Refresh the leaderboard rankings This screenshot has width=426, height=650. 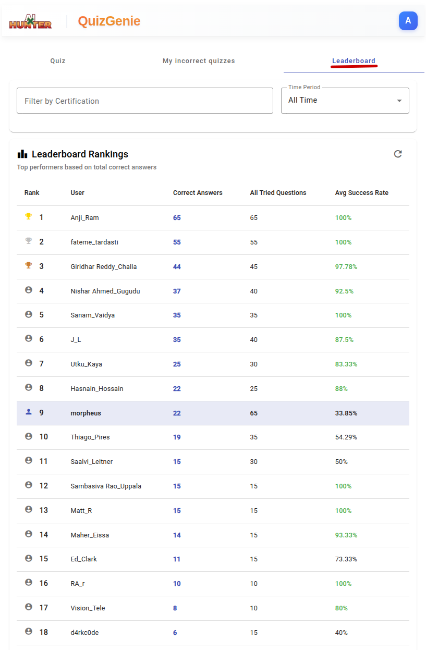(x=398, y=154)
